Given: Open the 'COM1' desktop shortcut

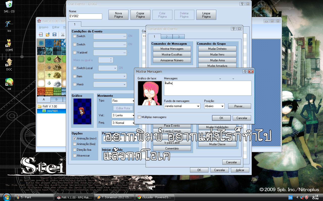Looking at the screenshot, I should [x=9, y=45].
